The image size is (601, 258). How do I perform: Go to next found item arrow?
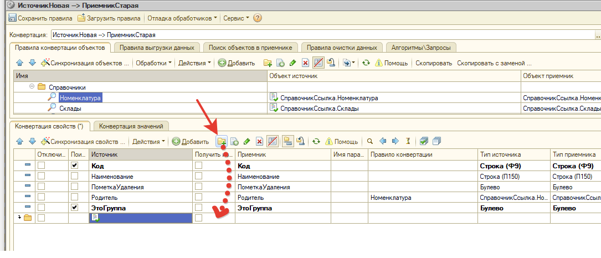pyautogui.click(x=395, y=142)
